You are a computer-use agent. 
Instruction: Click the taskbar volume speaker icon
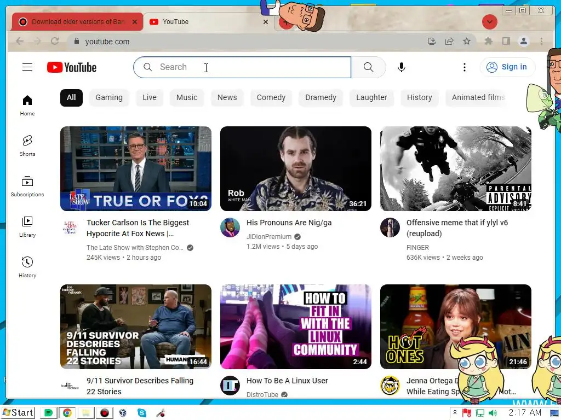[x=493, y=413]
